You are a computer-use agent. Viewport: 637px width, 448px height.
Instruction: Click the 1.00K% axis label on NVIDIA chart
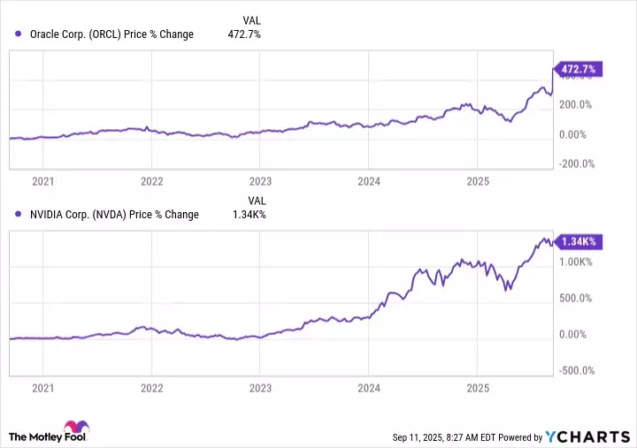pos(576,262)
